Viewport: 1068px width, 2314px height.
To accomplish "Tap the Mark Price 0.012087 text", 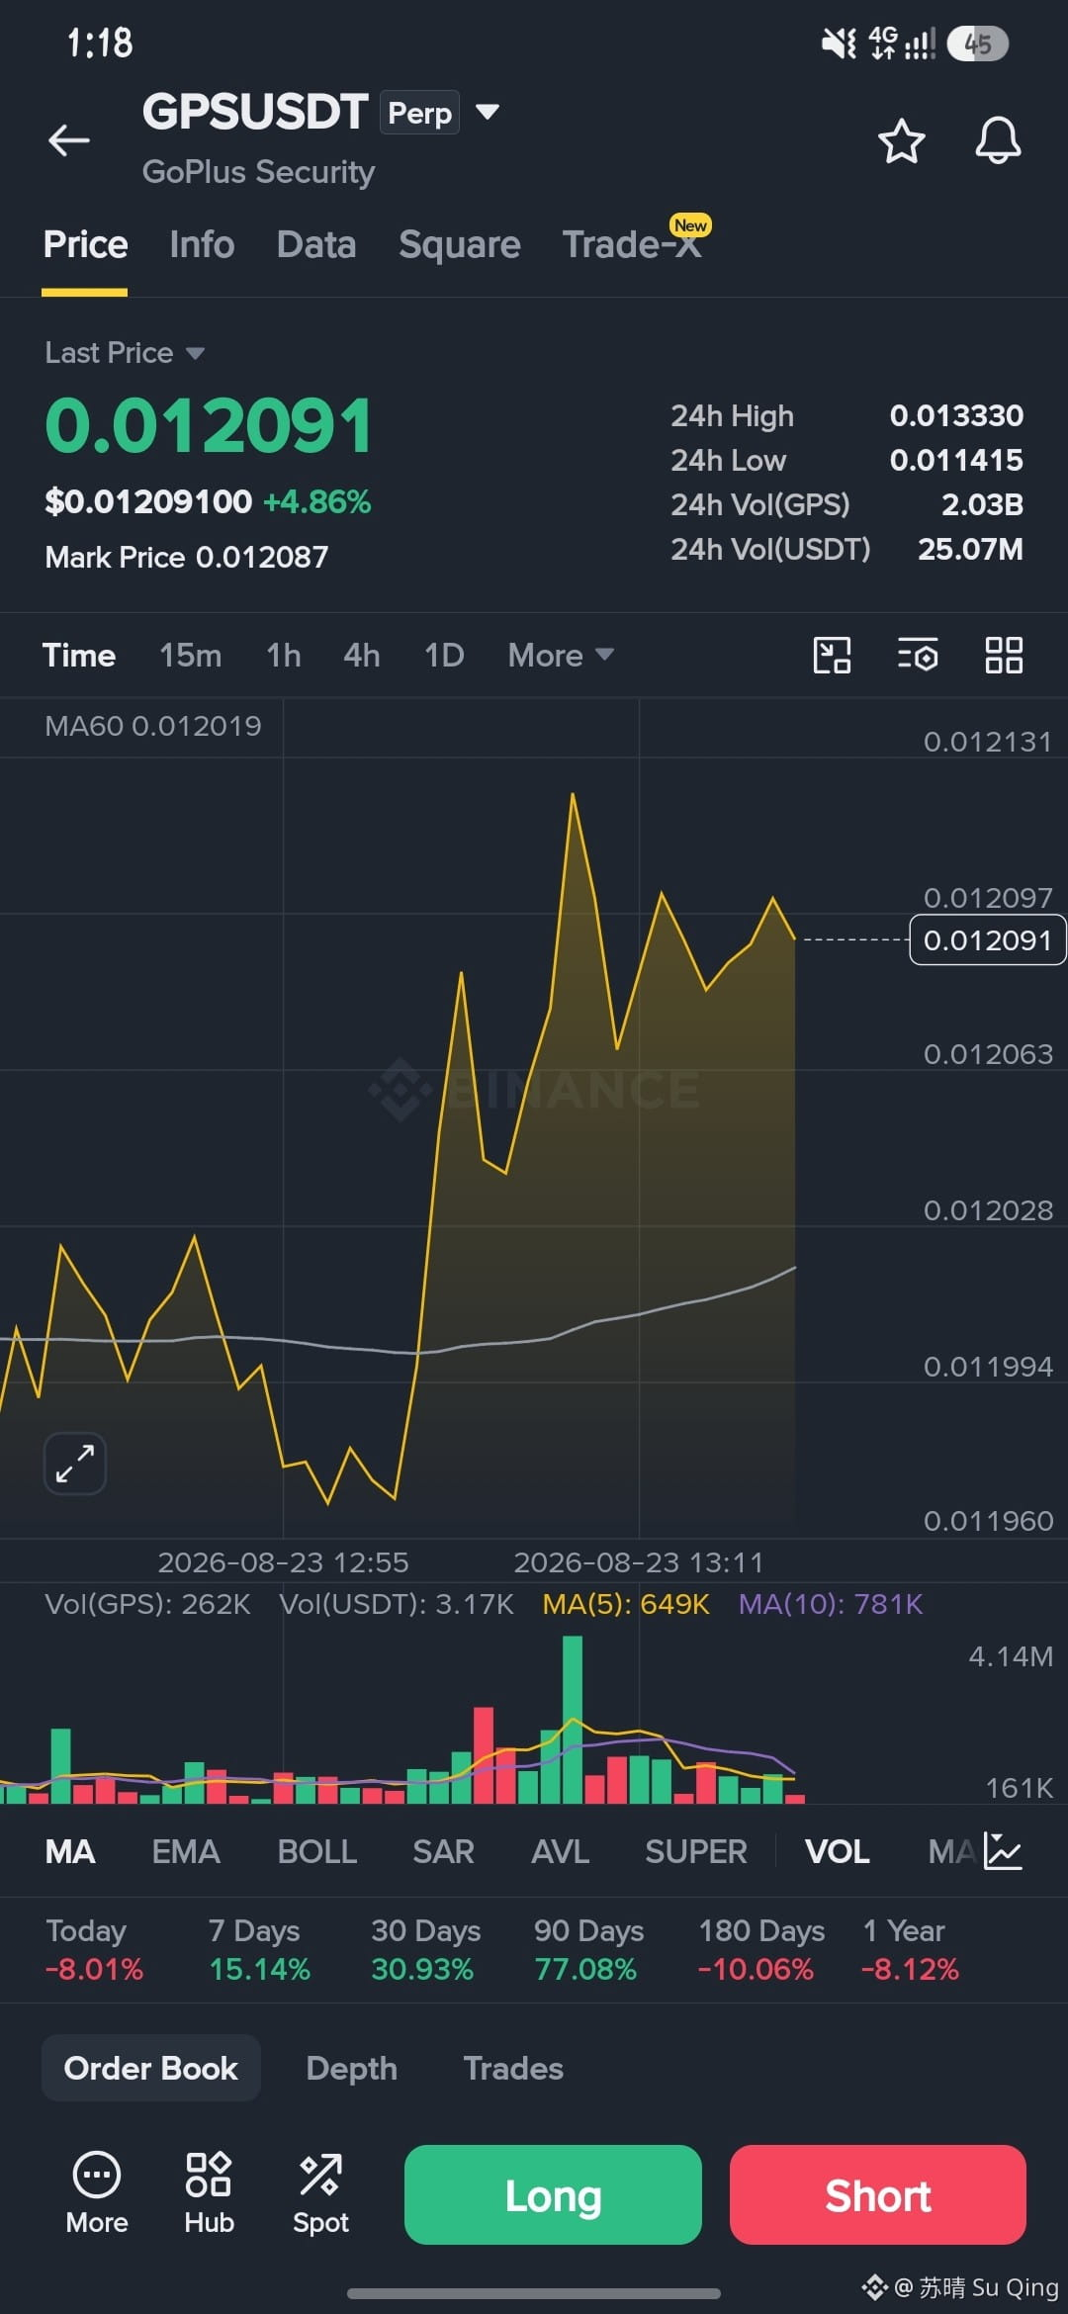I will [186, 557].
